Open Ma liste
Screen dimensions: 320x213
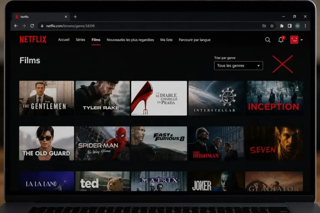166,40
